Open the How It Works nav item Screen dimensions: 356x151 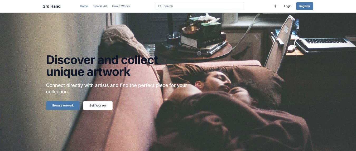[121, 6]
